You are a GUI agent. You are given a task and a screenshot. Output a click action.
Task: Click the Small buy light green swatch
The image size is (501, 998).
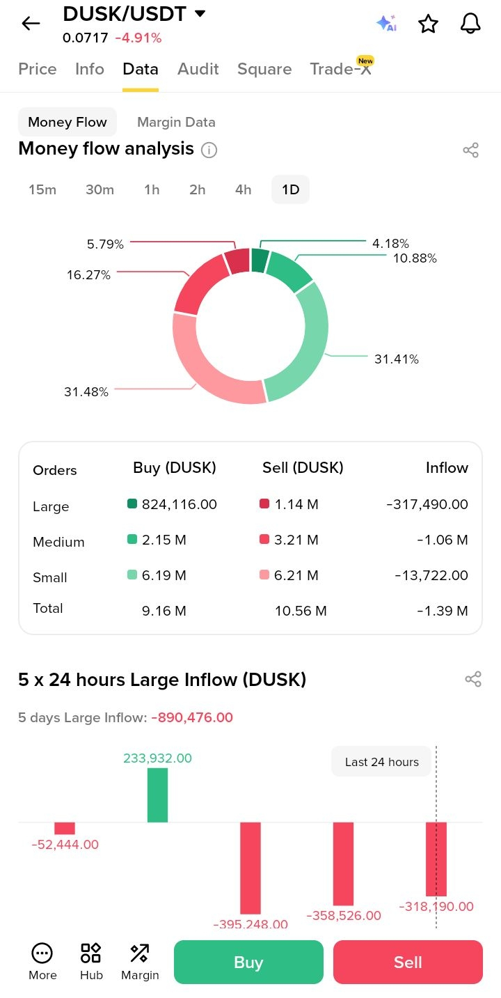point(132,575)
